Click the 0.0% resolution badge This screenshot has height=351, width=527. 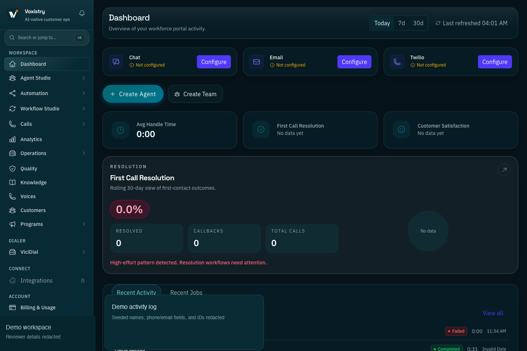[x=130, y=209]
